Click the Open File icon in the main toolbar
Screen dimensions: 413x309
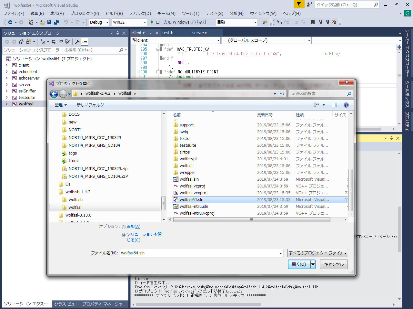coord(42,22)
